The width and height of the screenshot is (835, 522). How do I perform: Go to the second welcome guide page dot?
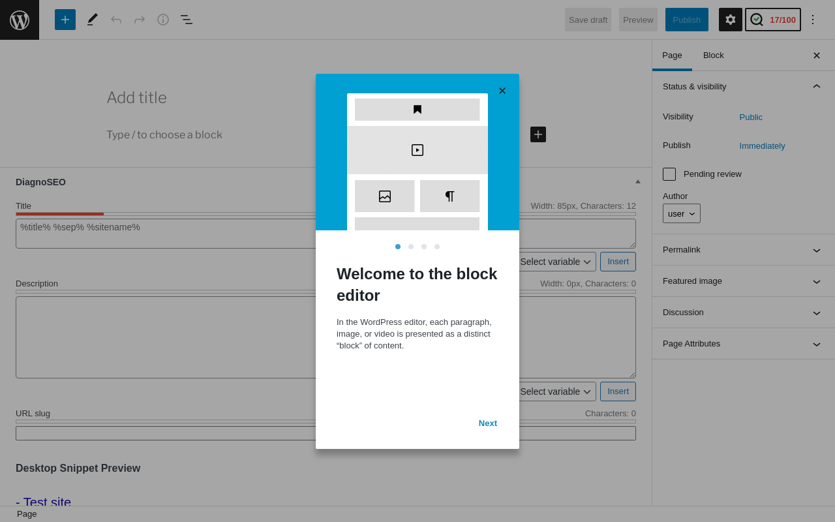tap(411, 247)
